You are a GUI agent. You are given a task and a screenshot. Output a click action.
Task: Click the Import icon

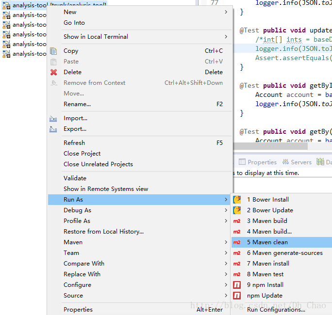pos(53,119)
